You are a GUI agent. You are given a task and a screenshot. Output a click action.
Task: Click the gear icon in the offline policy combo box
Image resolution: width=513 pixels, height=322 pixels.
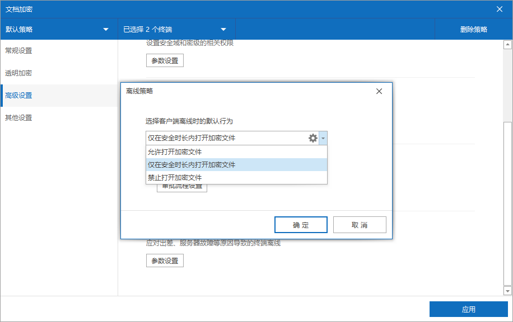pyautogui.click(x=313, y=138)
